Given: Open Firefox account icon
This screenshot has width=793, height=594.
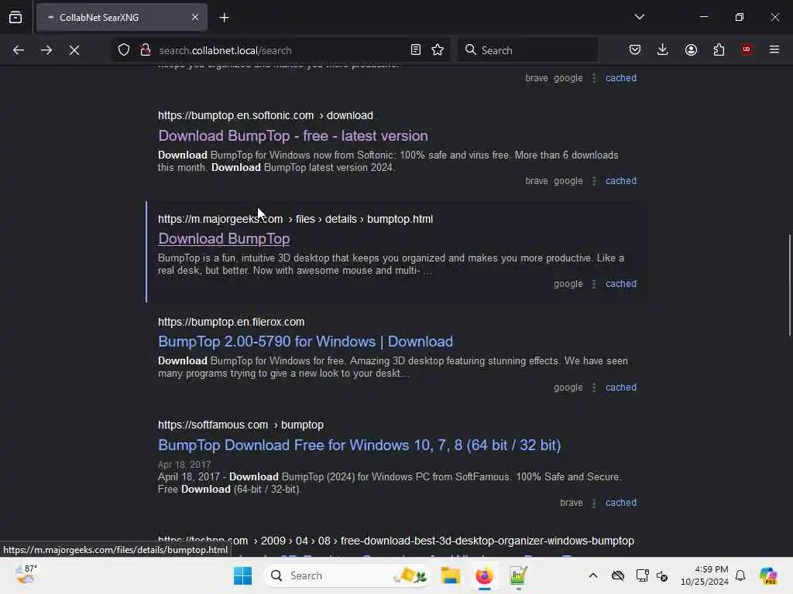Looking at the screenshot, I should click(x=691, y=50).
